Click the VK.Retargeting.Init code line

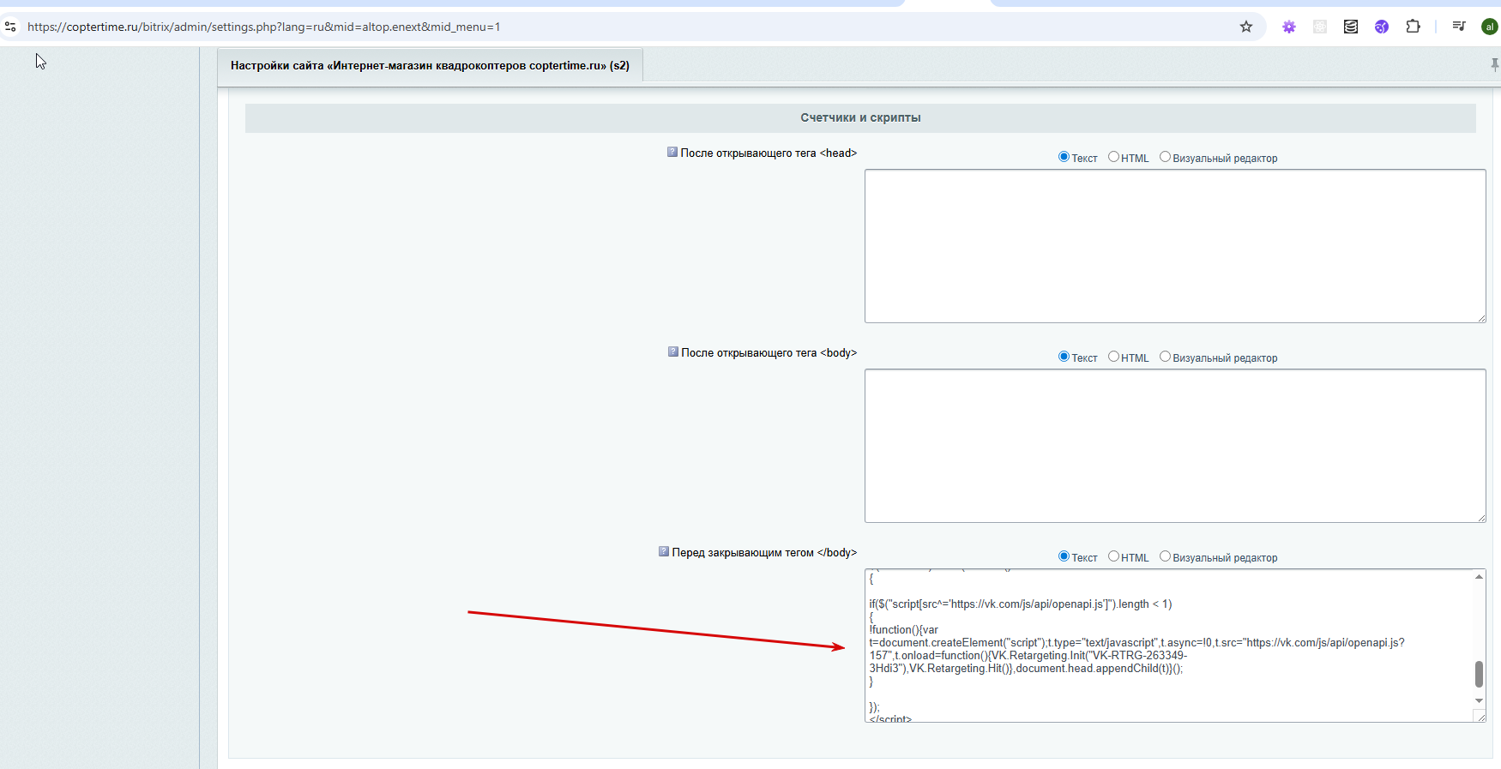(1029, 656)
